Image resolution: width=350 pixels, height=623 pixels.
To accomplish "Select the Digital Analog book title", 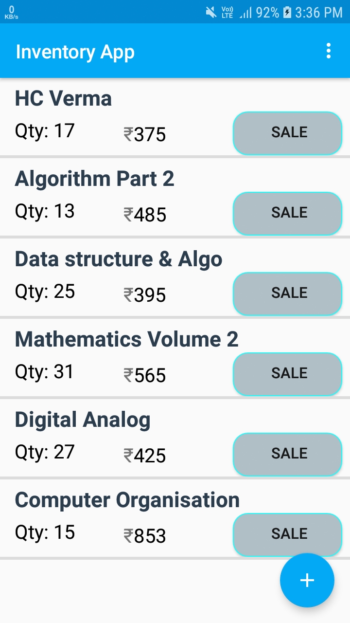I will [83, 420].
